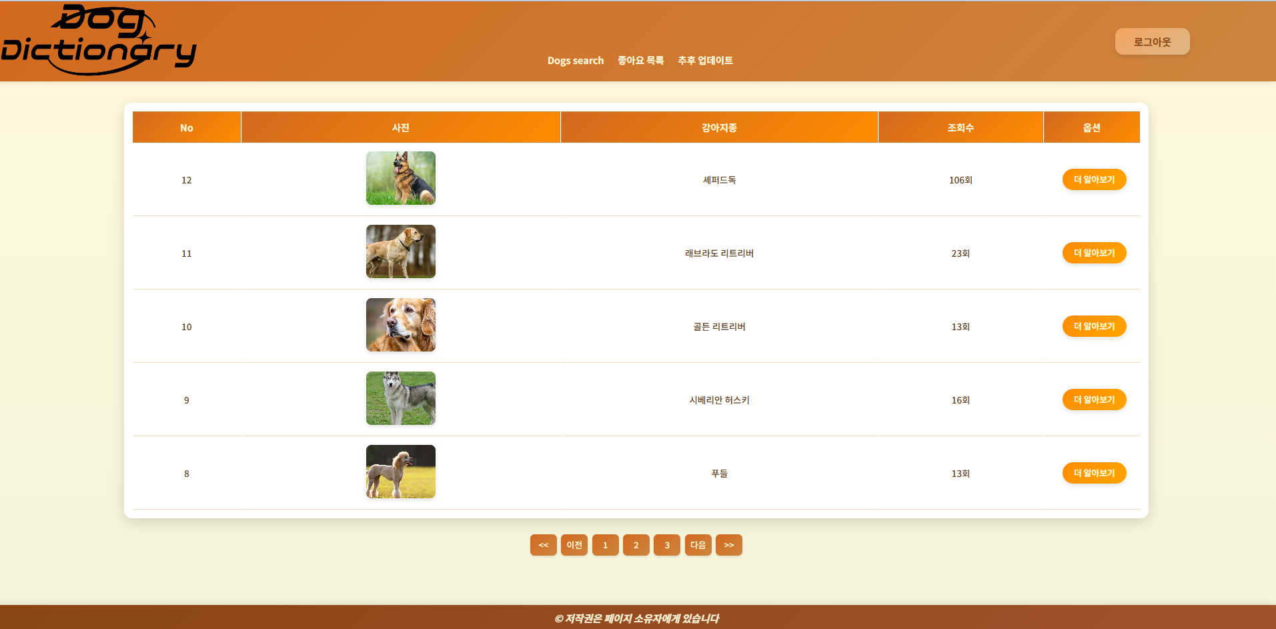The height and width of the screenshot is (629, 1276).
Task: Select the Golden Retriever thumbnail image
Action: pos(400,325)
